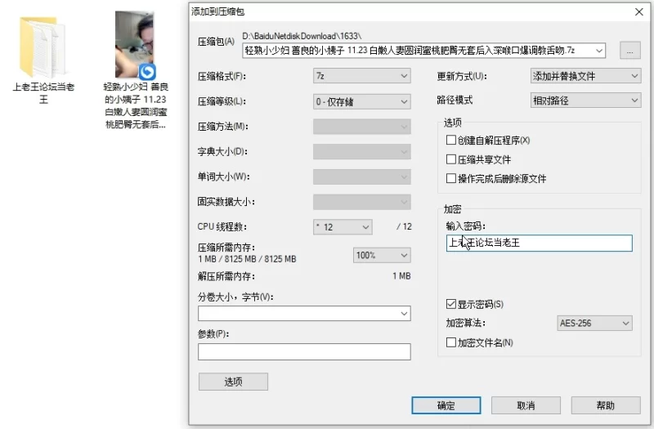The image size is (654, 429).
Task: Click the 确定 button to confirm
Action: point(446,405)
